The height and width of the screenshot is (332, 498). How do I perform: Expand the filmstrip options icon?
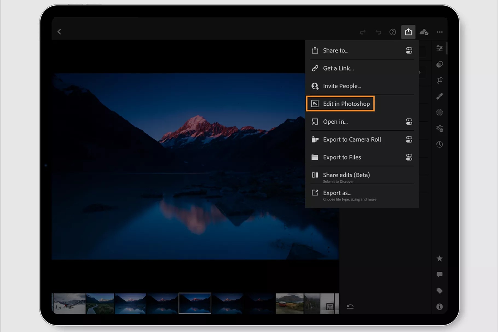pos(329,306)
